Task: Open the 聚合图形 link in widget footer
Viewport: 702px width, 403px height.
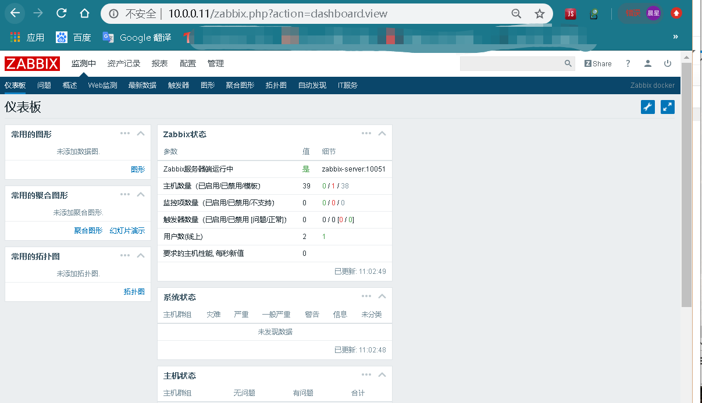Action: (x=88, y=231)
